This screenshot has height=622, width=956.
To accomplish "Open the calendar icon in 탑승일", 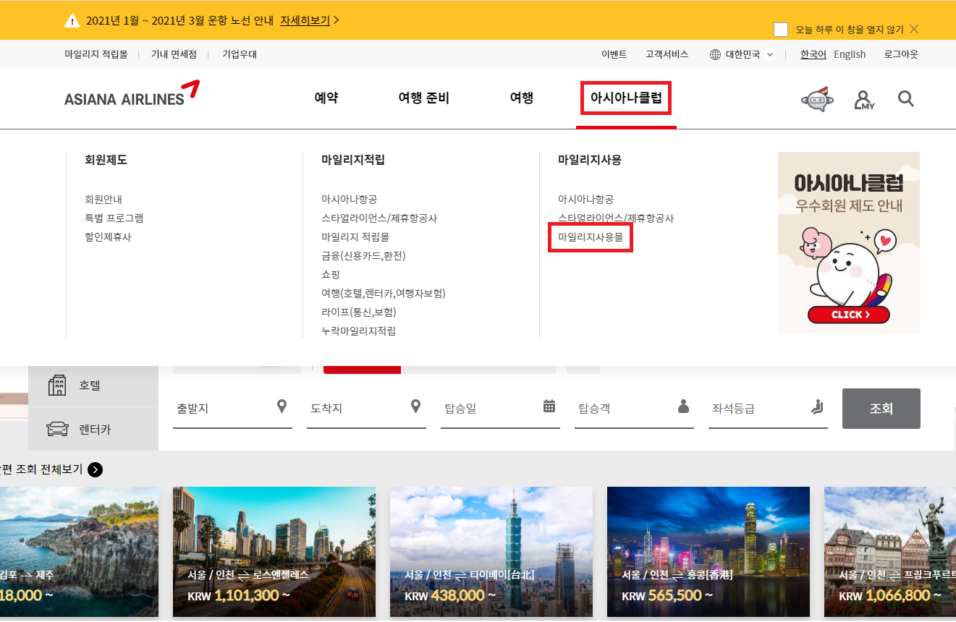I will [549, 406].
